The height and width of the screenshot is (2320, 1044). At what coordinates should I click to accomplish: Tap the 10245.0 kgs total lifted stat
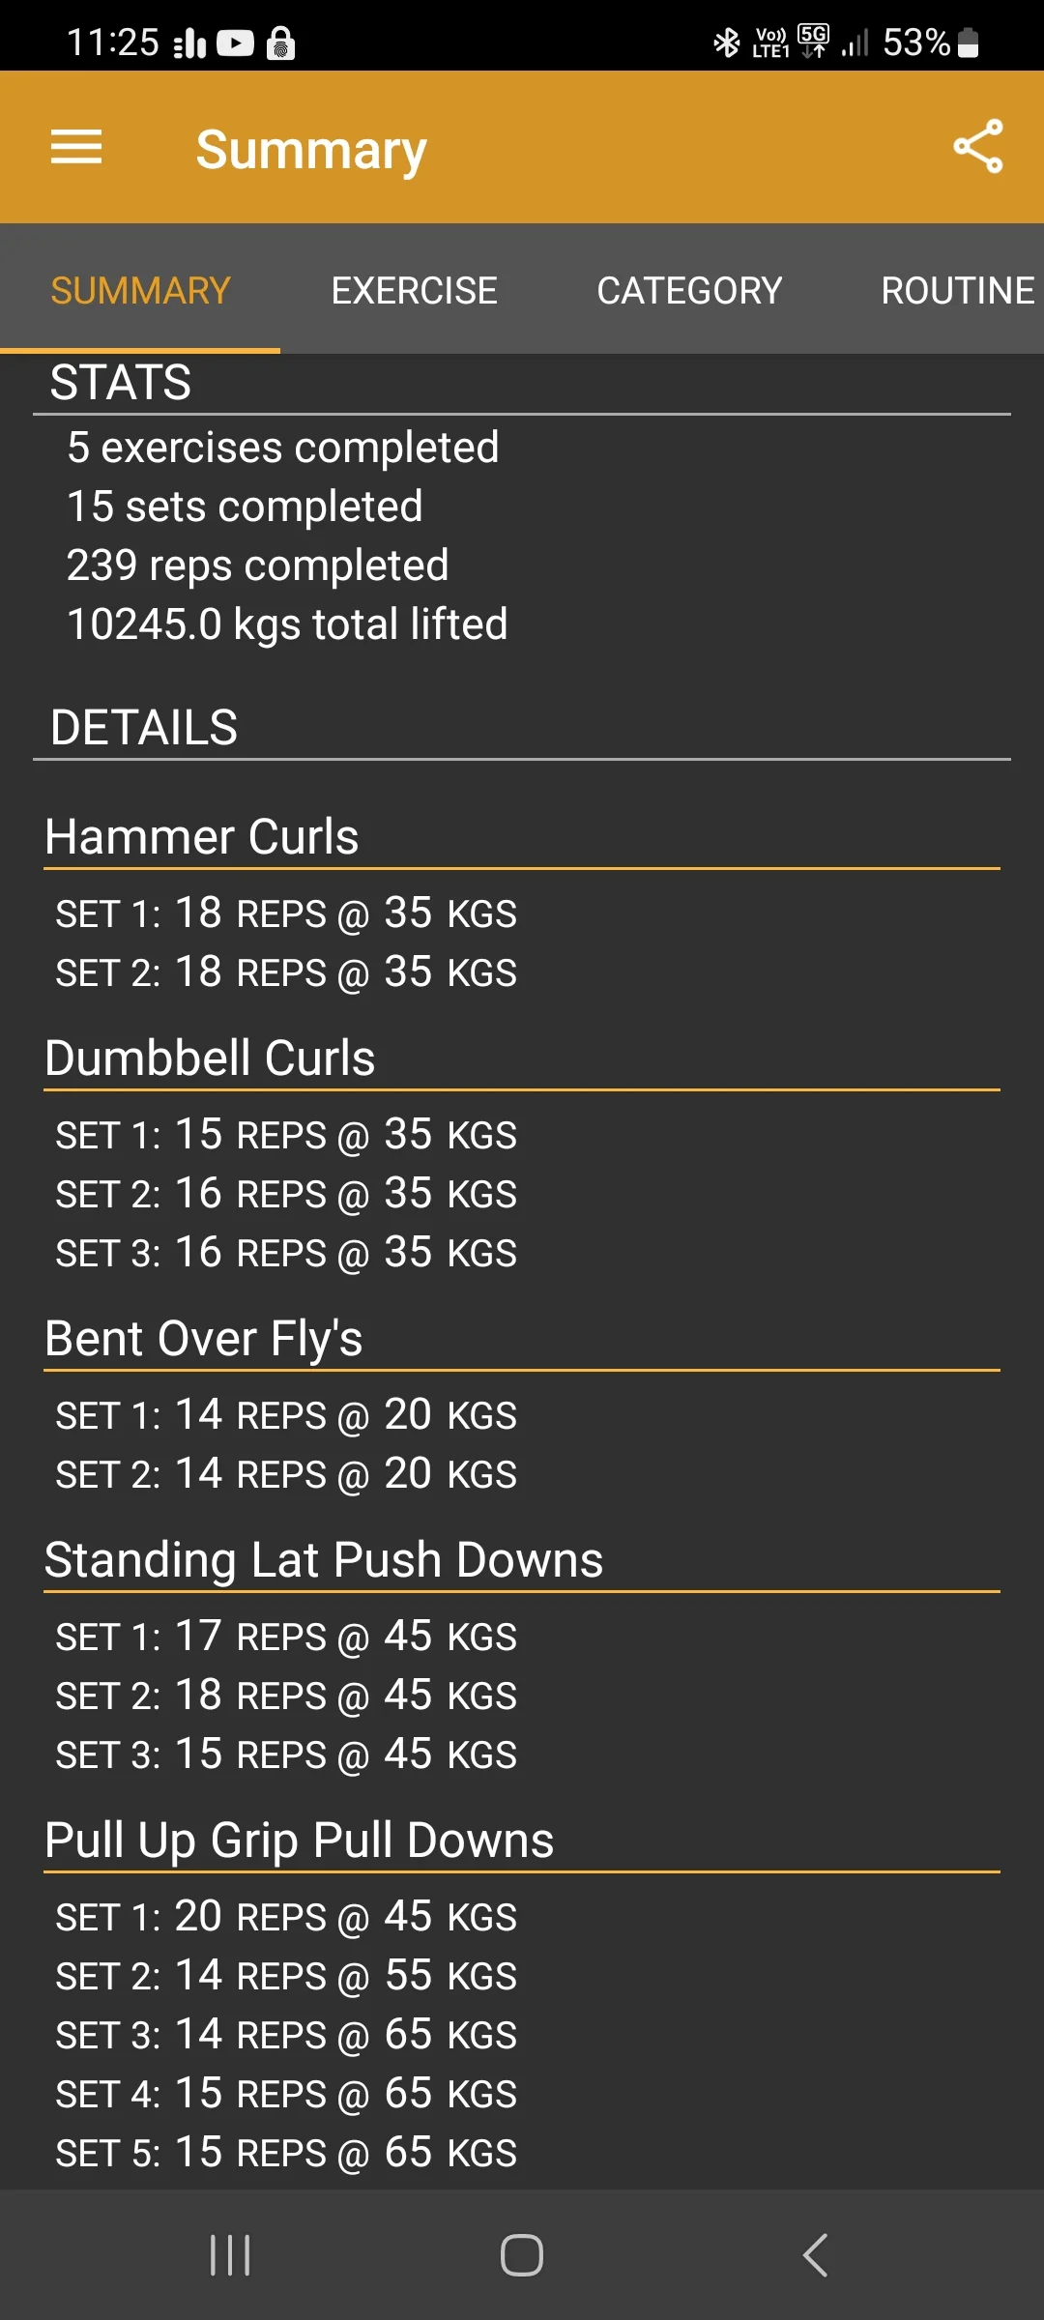287,624
